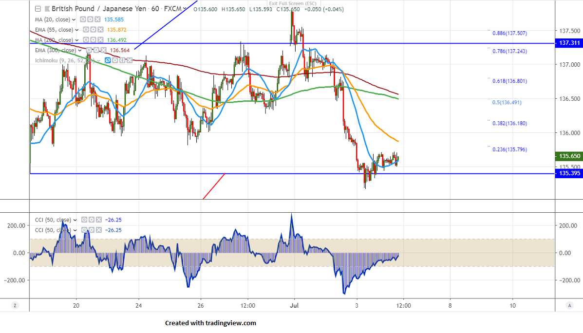Screen dimensions: 583x333
Task: Remove the MA (20, close) indicator
Action: coord(97,19)
